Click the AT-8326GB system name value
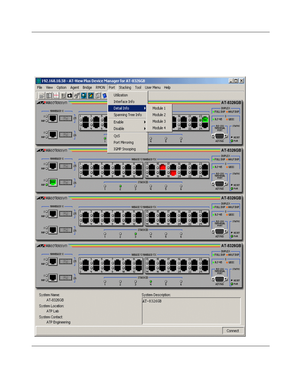 [x=55, y=300]
